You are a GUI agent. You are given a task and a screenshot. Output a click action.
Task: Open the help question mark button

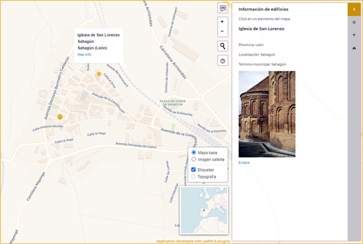222,61
